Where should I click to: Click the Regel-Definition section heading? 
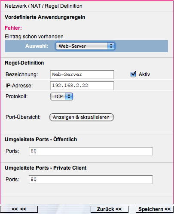(24, 63)
